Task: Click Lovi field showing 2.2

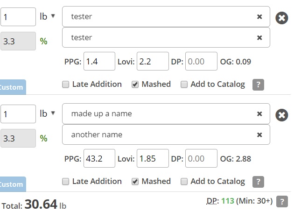Action: (x=153, y=61)
